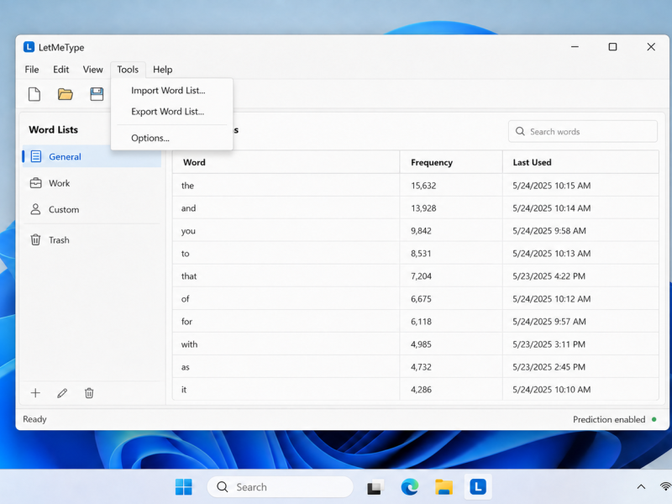The image size is (672, 504).
Task: Click date 5/23/2025 4:22 PM
Action: tap(549, 276)
